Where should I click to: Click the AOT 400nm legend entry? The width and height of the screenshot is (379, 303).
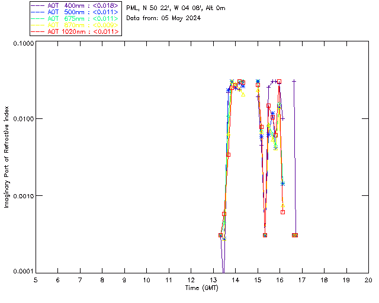pyautogui.click(x=75, y=5)
